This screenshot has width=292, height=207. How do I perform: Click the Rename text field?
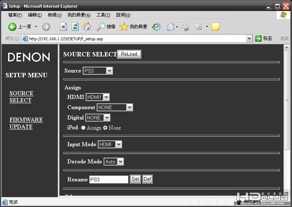tap(109, 180)
